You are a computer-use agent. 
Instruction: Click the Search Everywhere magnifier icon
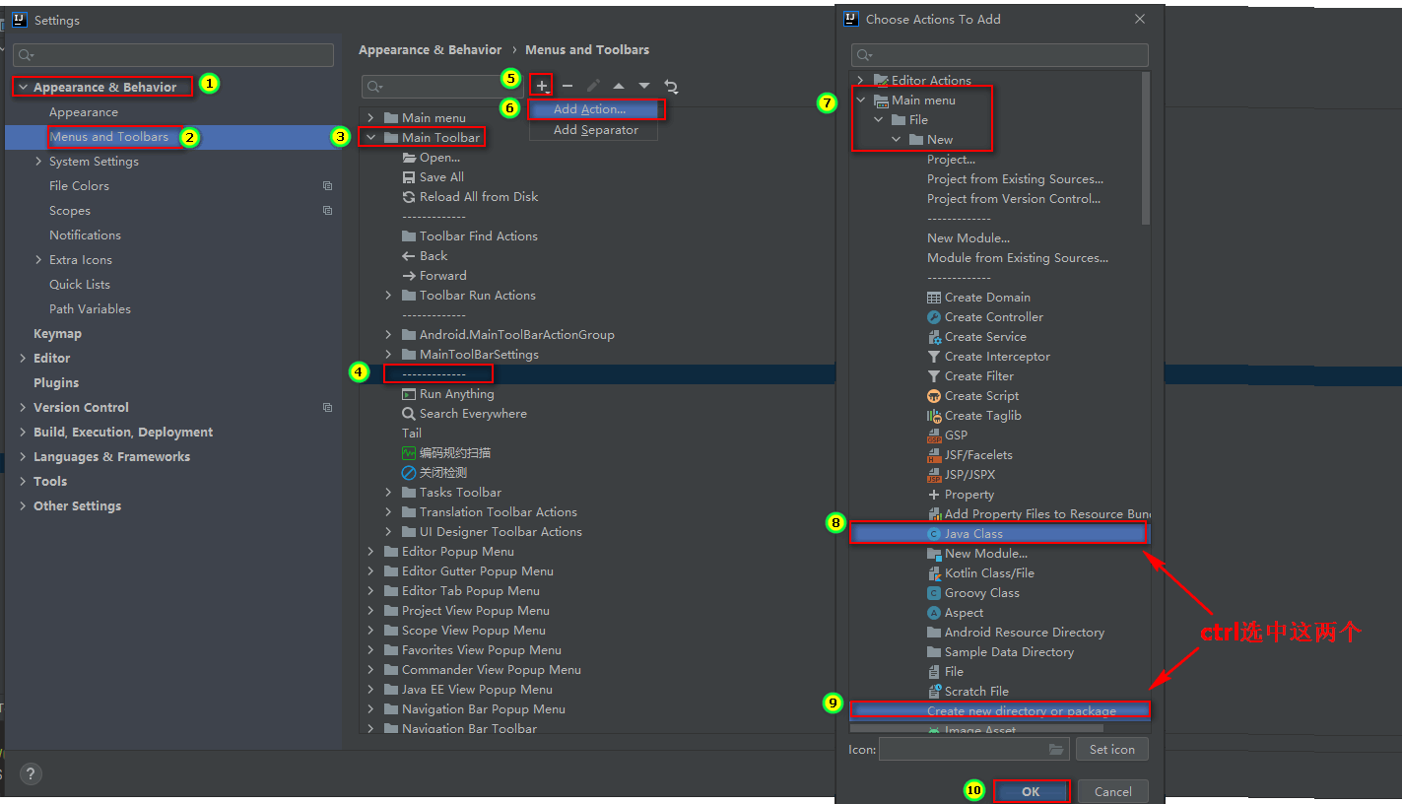tap(409, 413)
